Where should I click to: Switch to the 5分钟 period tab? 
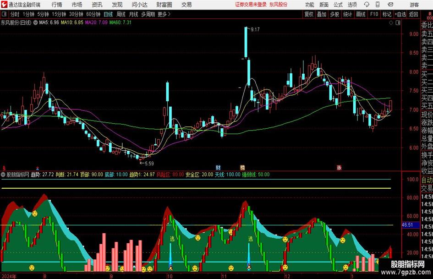(x=43, y=14)
